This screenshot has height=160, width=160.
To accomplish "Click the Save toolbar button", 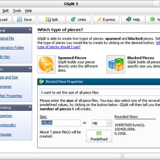I will (x=24, y=20).
